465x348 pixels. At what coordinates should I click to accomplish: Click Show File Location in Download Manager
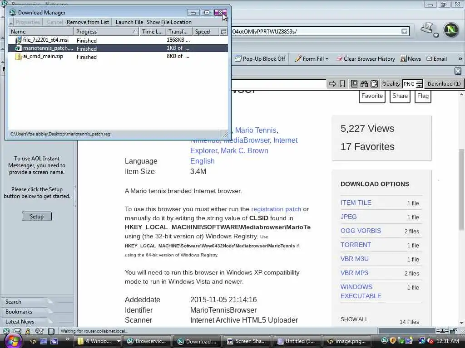click(x=169, y=22)
